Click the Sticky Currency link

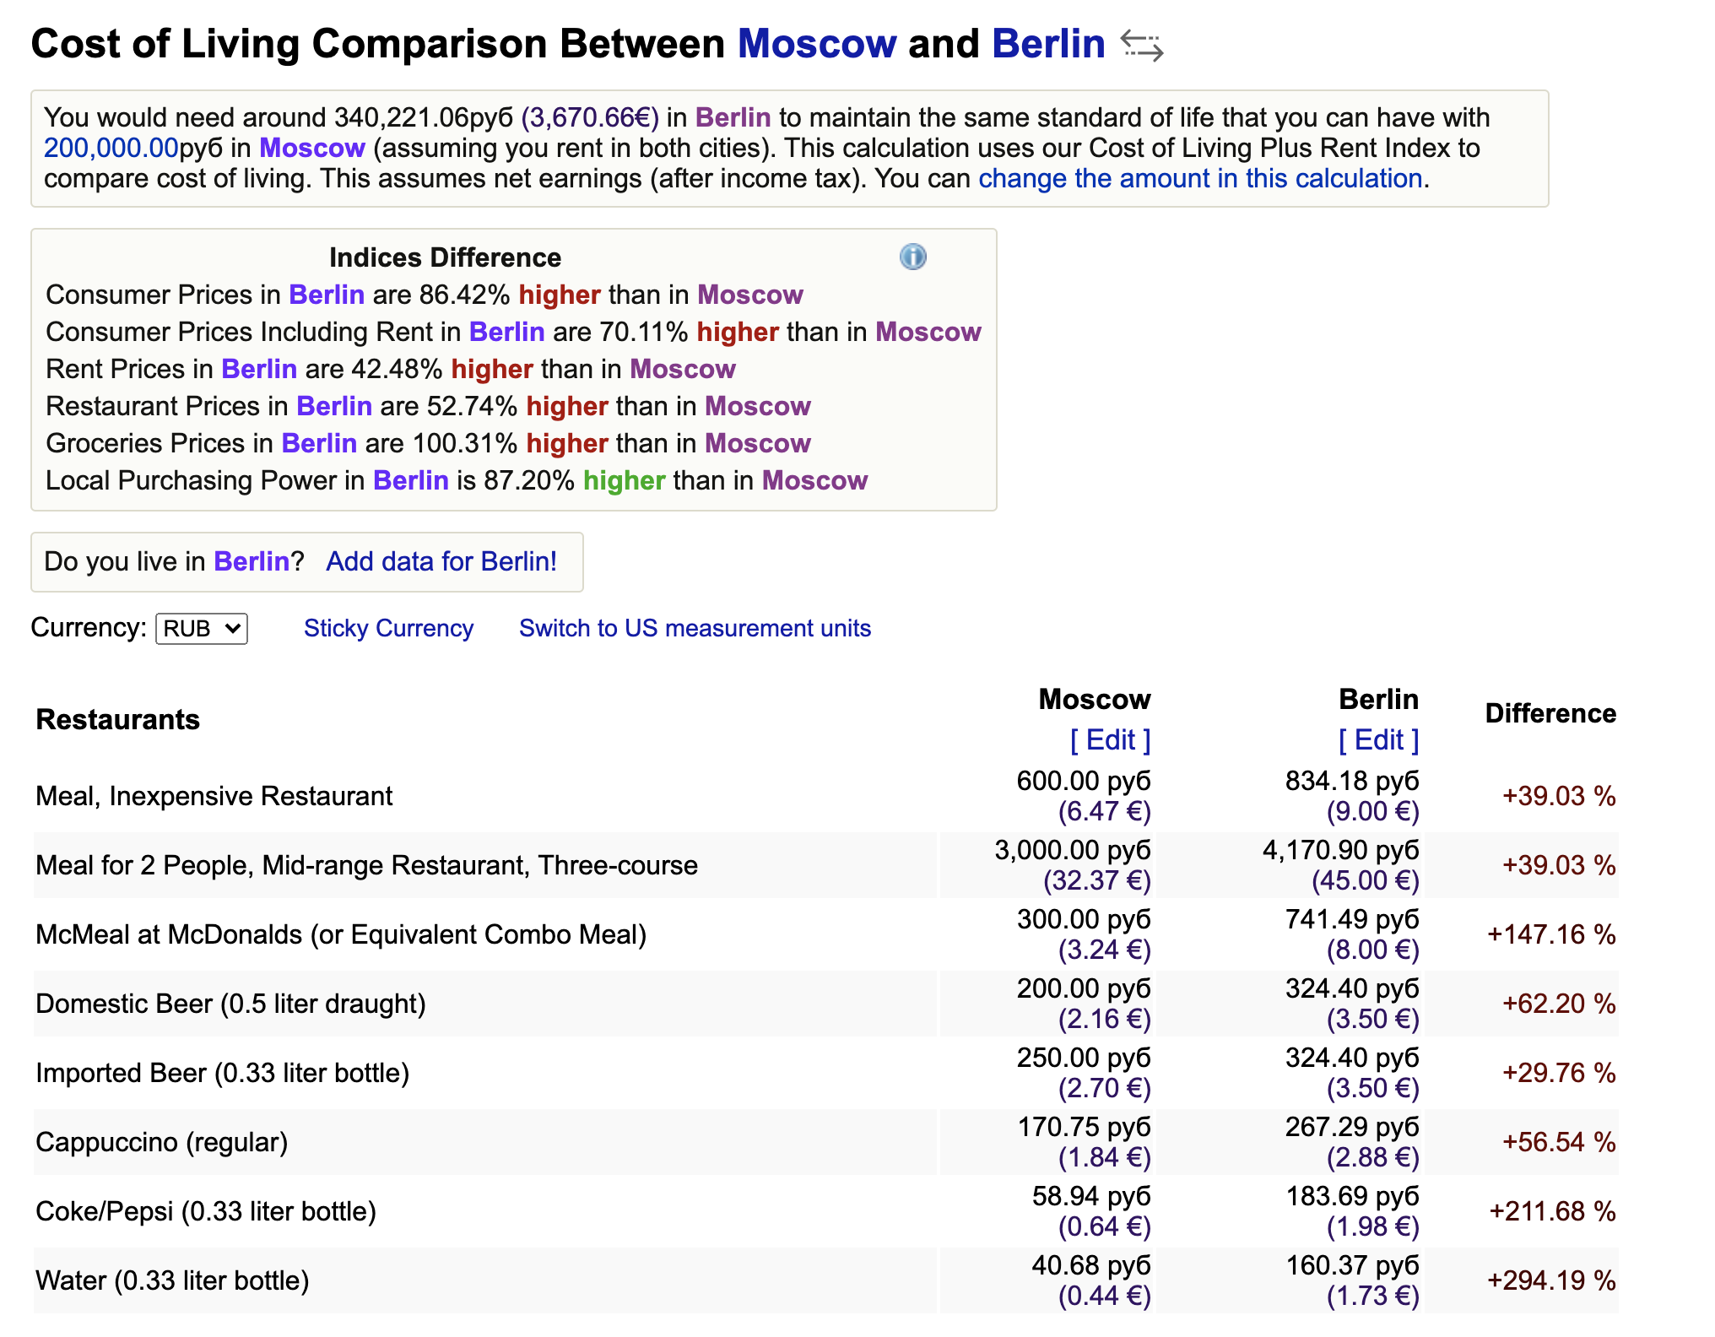pos(388,629)
